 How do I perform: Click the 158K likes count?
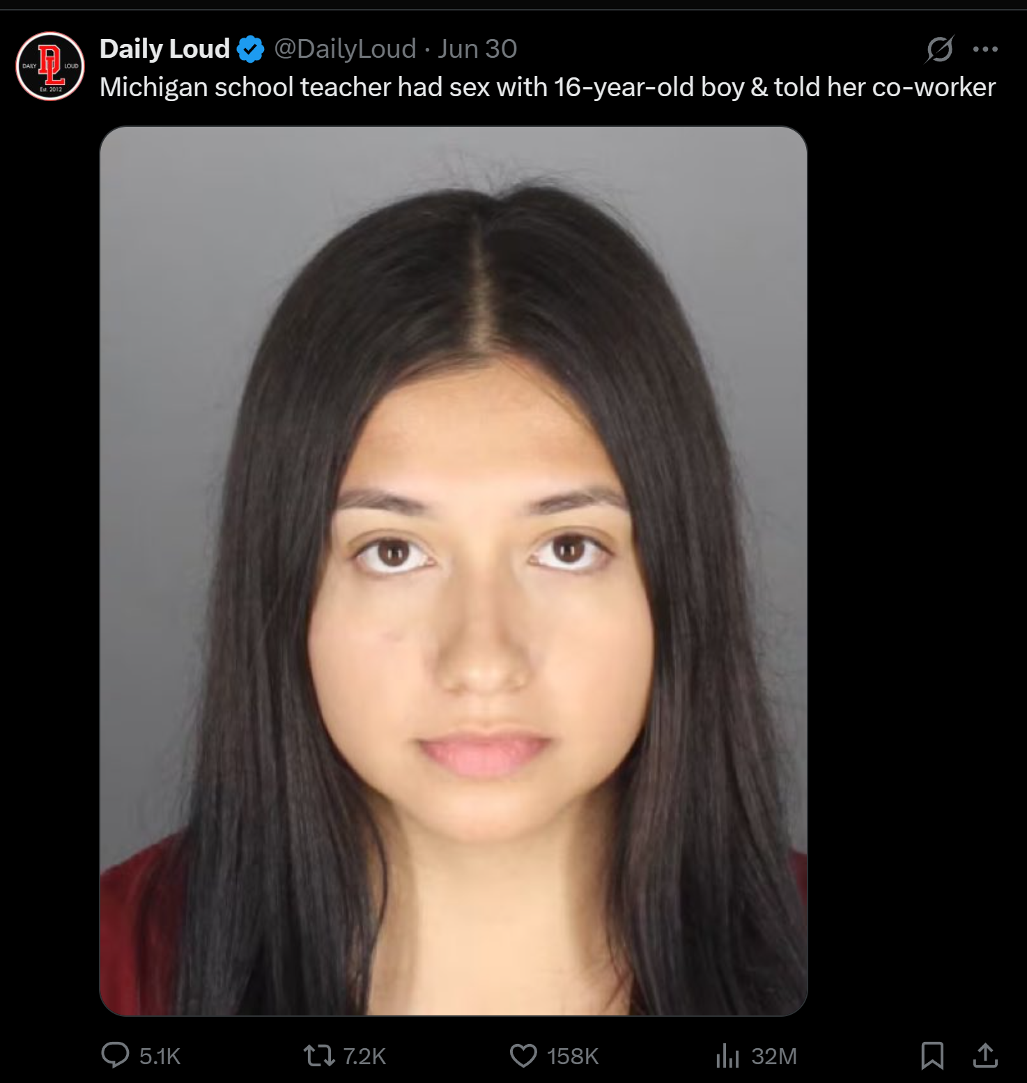(573, 1057)
